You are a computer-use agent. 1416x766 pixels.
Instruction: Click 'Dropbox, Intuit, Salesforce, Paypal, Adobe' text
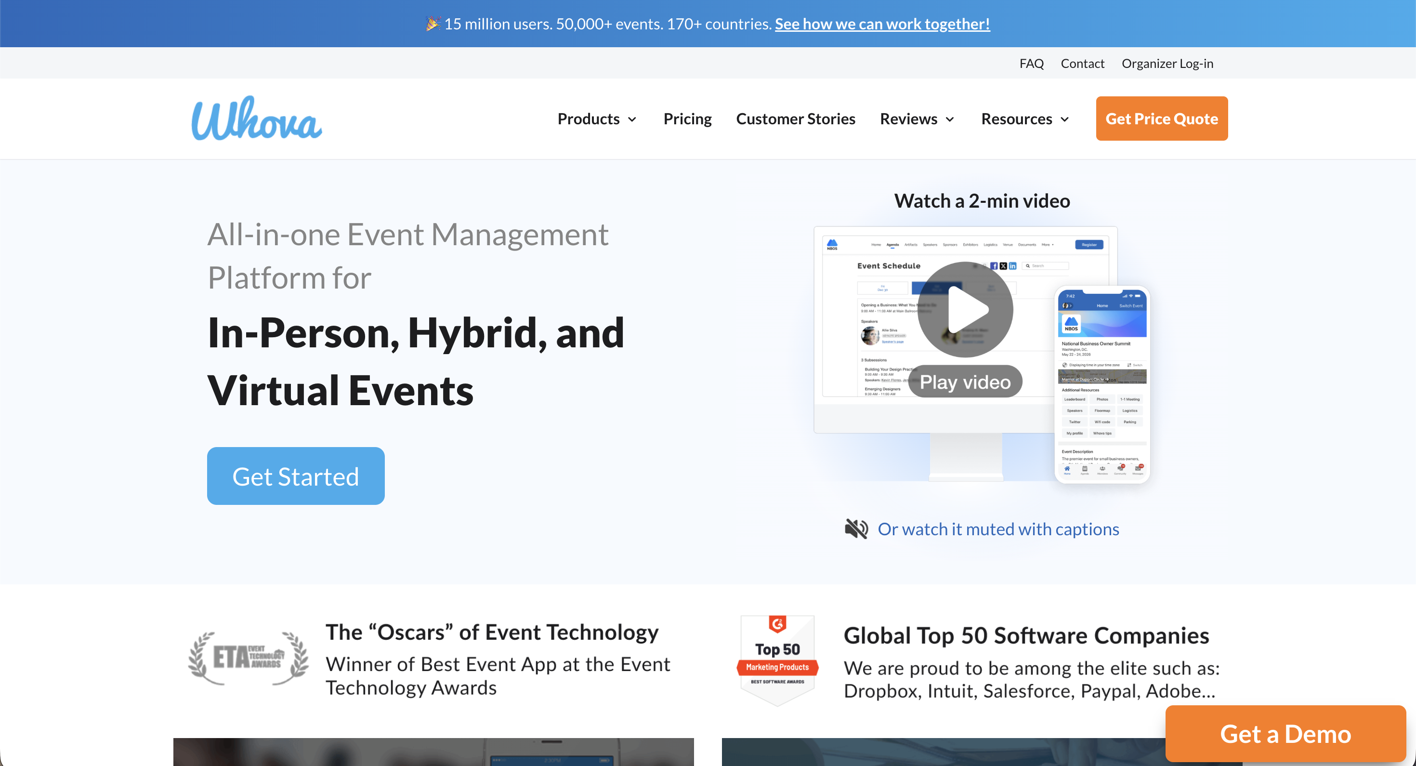pyautogui.click(x=1029, y=691)
